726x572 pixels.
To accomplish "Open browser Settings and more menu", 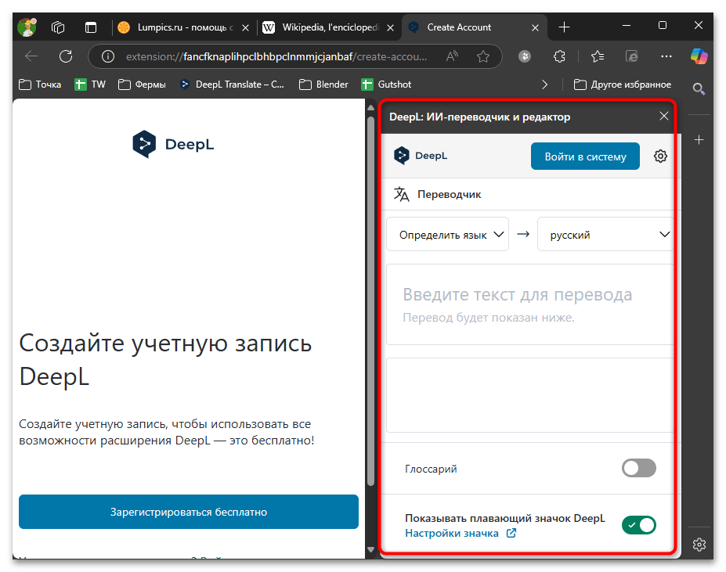I will [x=666, y=56].
